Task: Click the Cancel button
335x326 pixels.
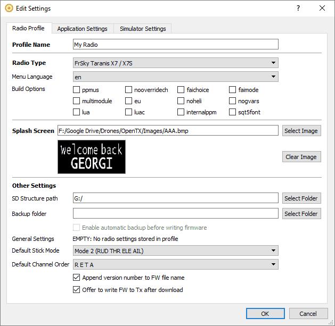Action: pos(308,314)
